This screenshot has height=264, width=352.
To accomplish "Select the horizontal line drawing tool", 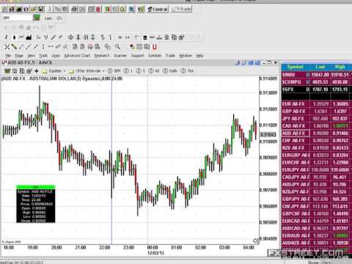I will (x=51, y=46).
